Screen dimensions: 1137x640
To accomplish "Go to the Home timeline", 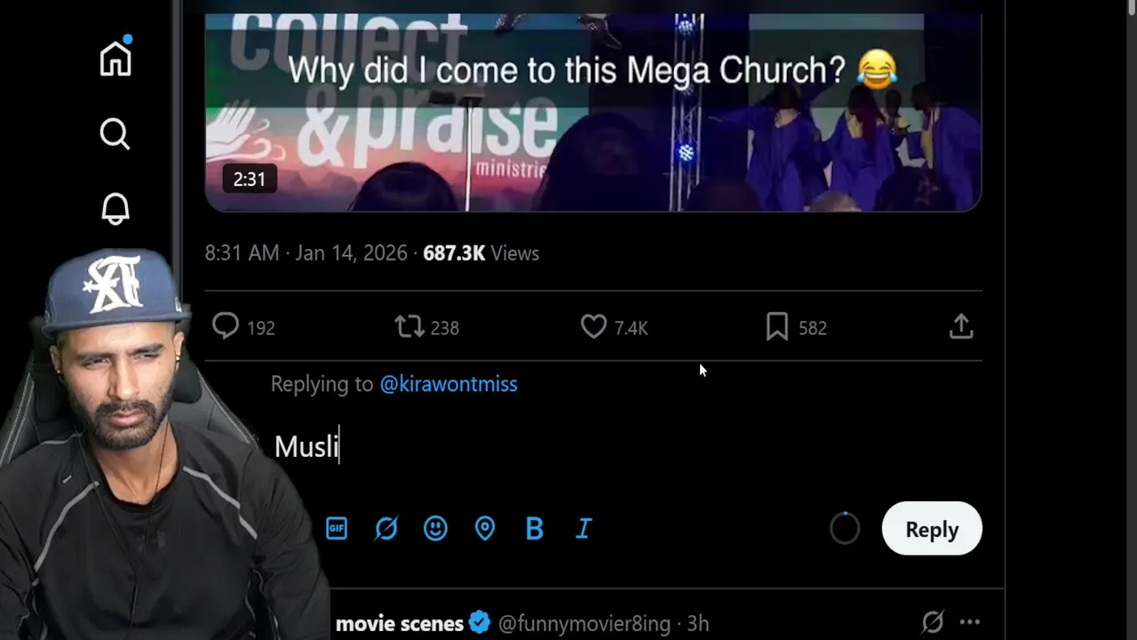I will point(115,59).
